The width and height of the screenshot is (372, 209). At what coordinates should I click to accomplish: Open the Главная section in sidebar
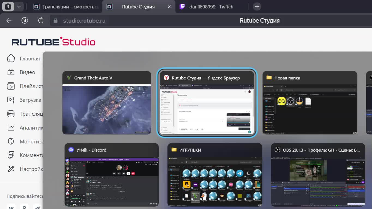click(23, 59)
